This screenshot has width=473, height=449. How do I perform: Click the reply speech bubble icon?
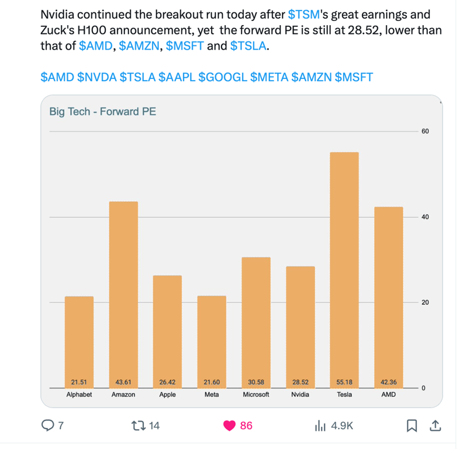[48, 425]
